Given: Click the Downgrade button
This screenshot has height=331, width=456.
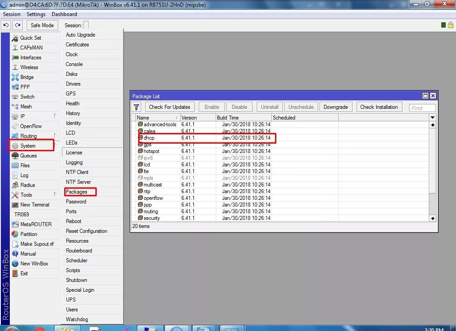Looking at the screenshot, I should 336,107.
